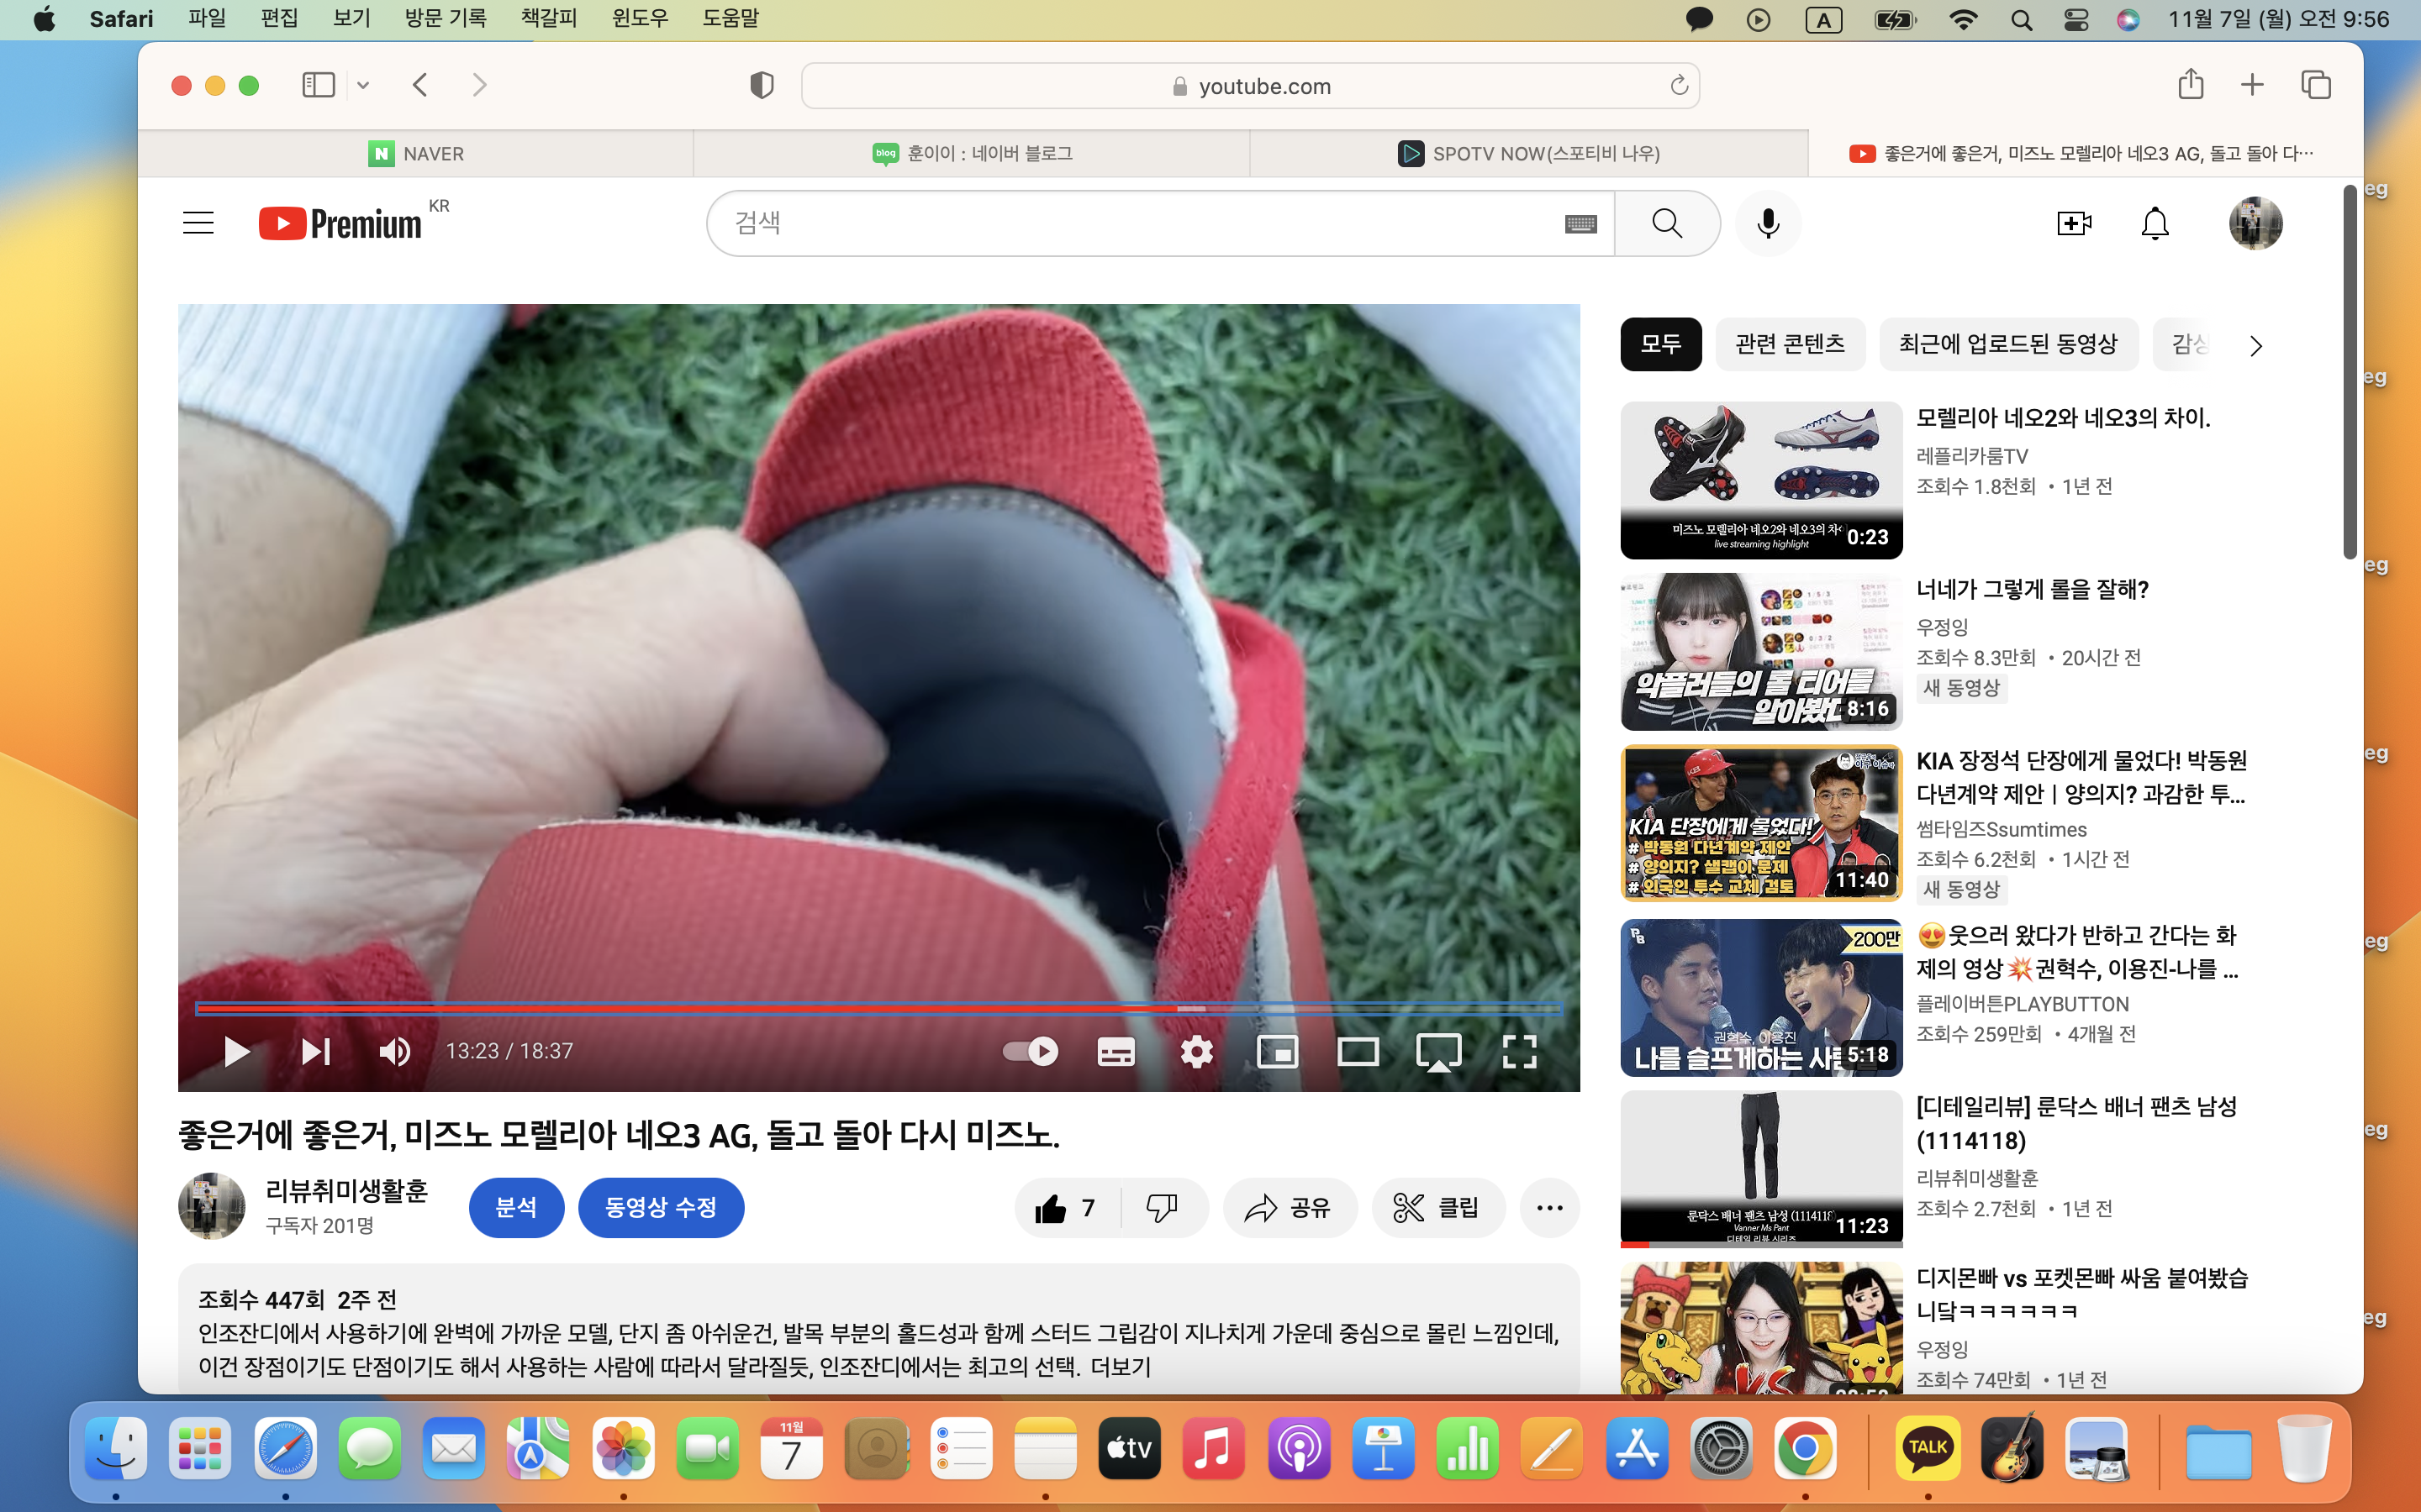Open 너네가 그렇게 롤을 잘해? video title

2032,590
